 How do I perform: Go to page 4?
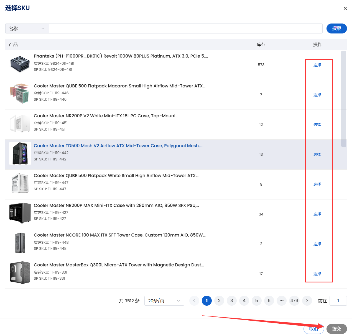point(244,301)
